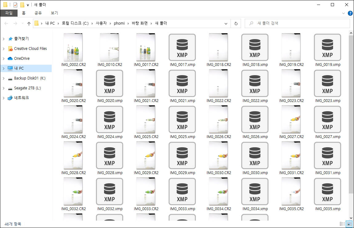Switch to large icons view in status bar
Viewport: 354px width, 228px height.
click(x=349, y=224)
